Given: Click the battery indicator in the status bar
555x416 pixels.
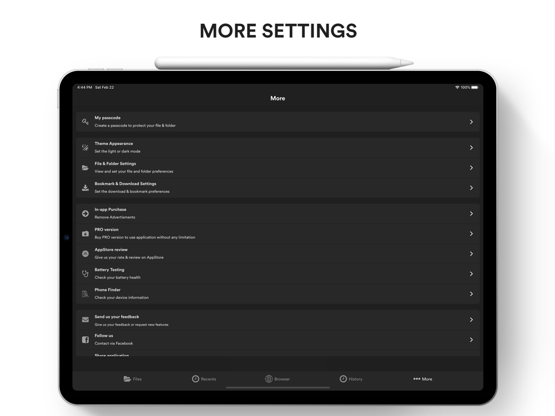Looking at the screenshot, I should [x=475, y=88].
